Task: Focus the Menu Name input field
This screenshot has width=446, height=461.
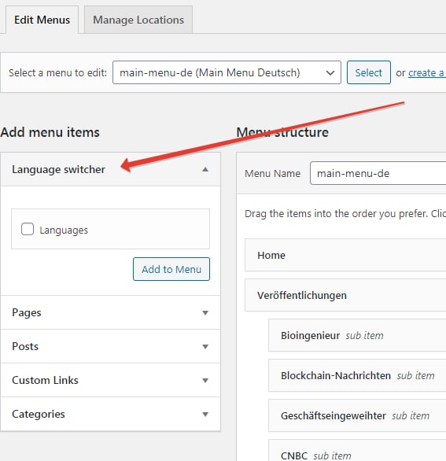Action: [378, 173]
